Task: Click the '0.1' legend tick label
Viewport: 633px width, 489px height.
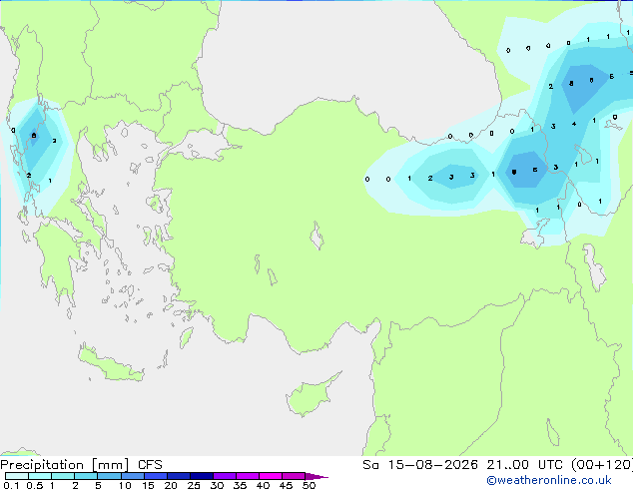Action: 11,485
